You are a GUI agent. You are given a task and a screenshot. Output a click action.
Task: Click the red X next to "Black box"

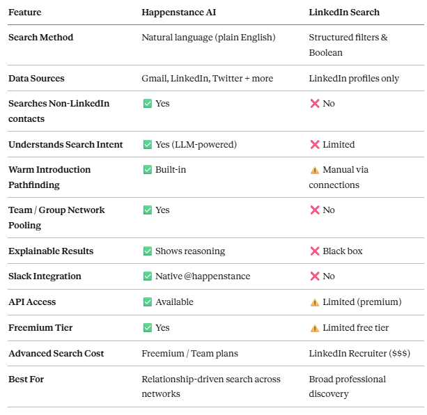pos(314,251)
